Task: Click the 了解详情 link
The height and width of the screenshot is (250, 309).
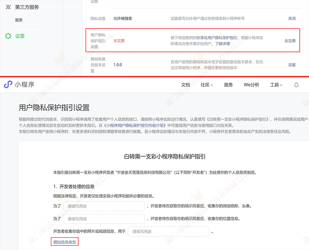Action: [x=222, y=44]
